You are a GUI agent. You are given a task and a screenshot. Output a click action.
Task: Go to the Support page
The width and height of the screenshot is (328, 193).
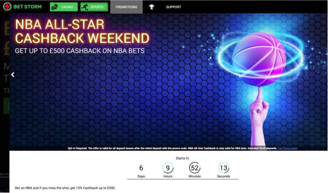(174, 7)
